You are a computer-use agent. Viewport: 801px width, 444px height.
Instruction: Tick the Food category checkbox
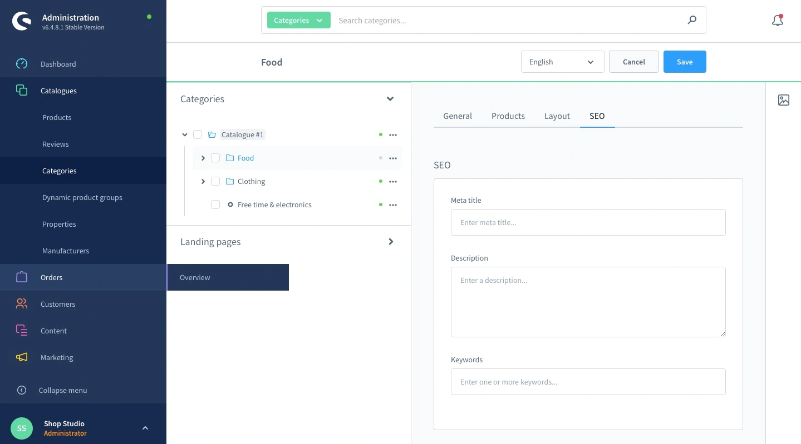215,158
